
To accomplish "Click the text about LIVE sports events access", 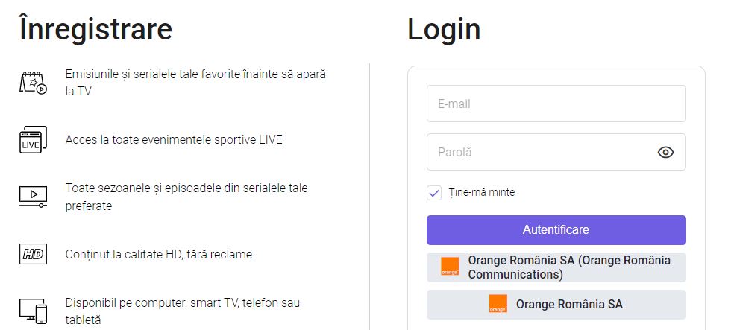I will pos(174,140).
